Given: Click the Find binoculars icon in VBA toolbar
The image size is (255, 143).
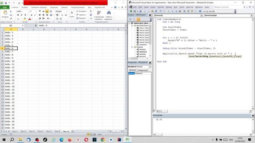Looking at the screenshot, I should click(156, 11).
